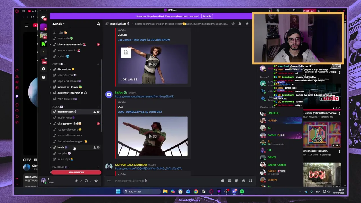Image resolution: width=361 pixels, height=203 pixels.
Task: Click the Message #mouziketkom input field
Action: (166, 181)
